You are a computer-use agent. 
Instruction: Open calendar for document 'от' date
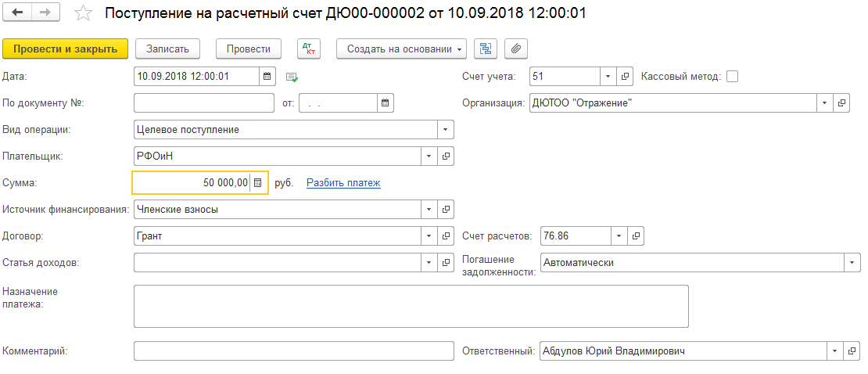tap(386, 103)
